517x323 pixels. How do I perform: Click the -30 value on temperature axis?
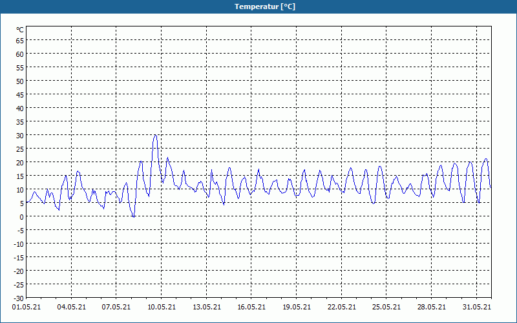(19, 298)
